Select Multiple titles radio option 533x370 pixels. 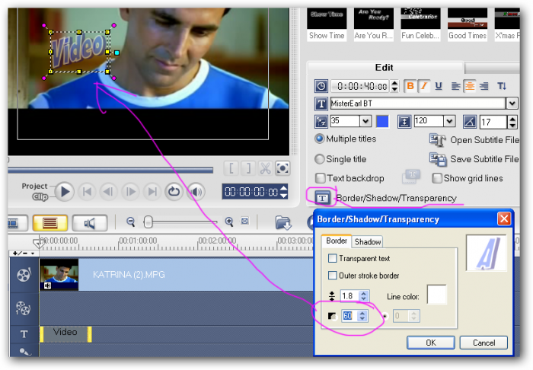(x=320, y=139)
